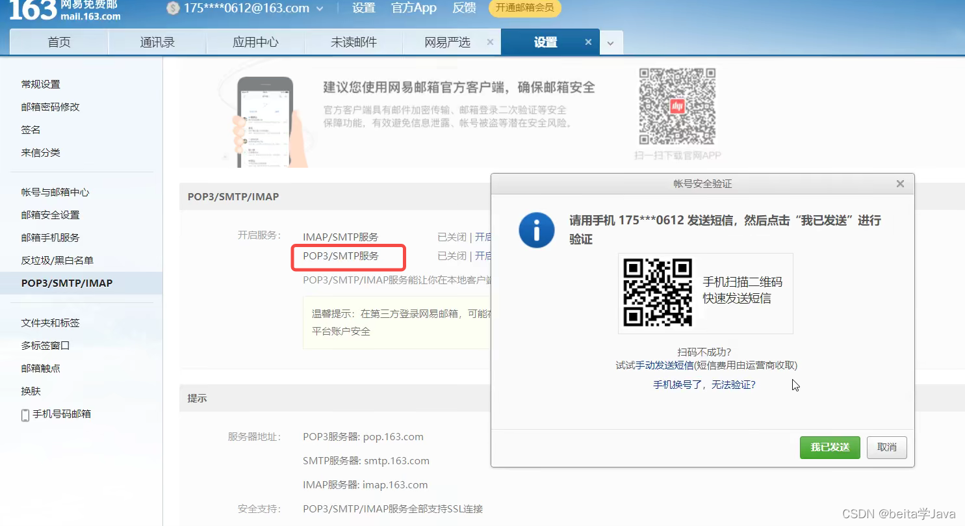The image size is (965, 526).
Task: Click the coin icon beside email address
Action: 172,8
